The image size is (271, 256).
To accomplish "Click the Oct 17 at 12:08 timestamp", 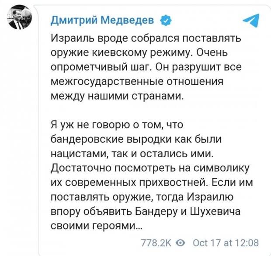I will click(226, 242).
